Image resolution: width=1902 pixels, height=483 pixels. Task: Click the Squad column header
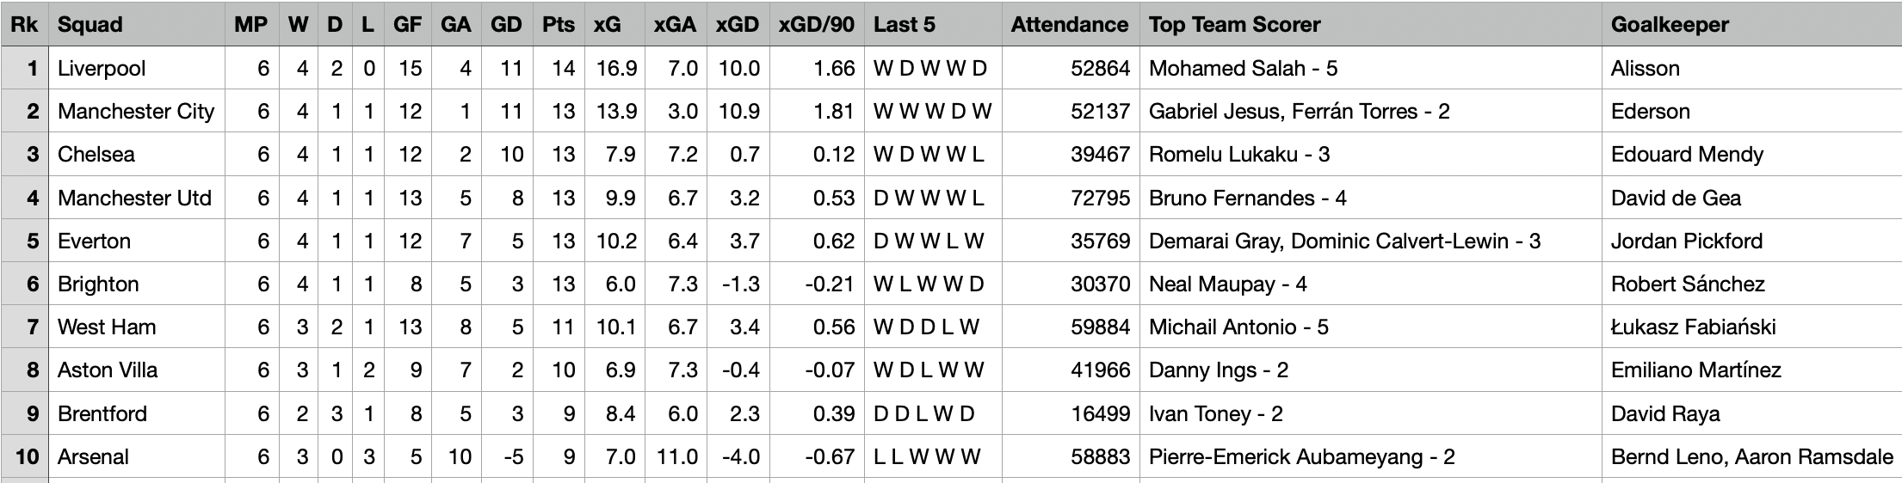pyautogui.click(x=137, y=24)
